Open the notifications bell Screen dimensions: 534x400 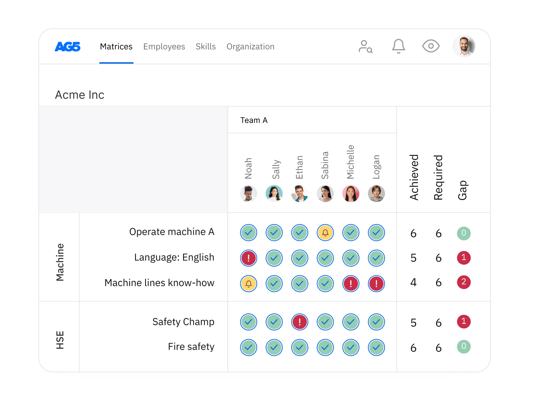(x=398, y=46)
